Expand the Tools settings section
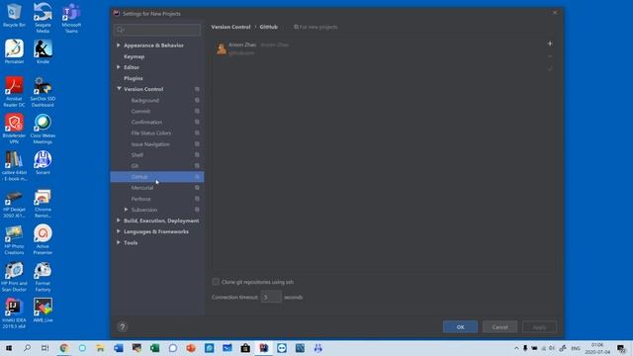Viewport: 633px width, 356px height. (119, 242)
